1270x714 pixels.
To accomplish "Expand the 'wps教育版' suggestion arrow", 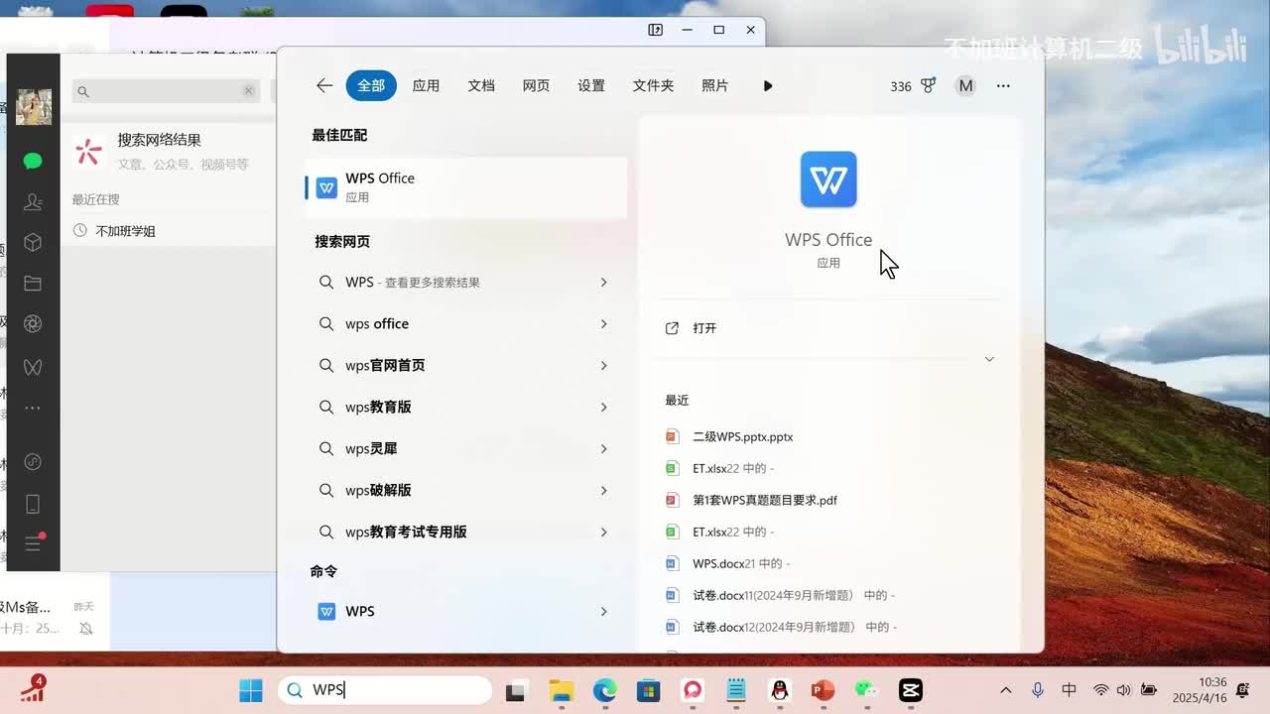I will (x=603, y=408).
